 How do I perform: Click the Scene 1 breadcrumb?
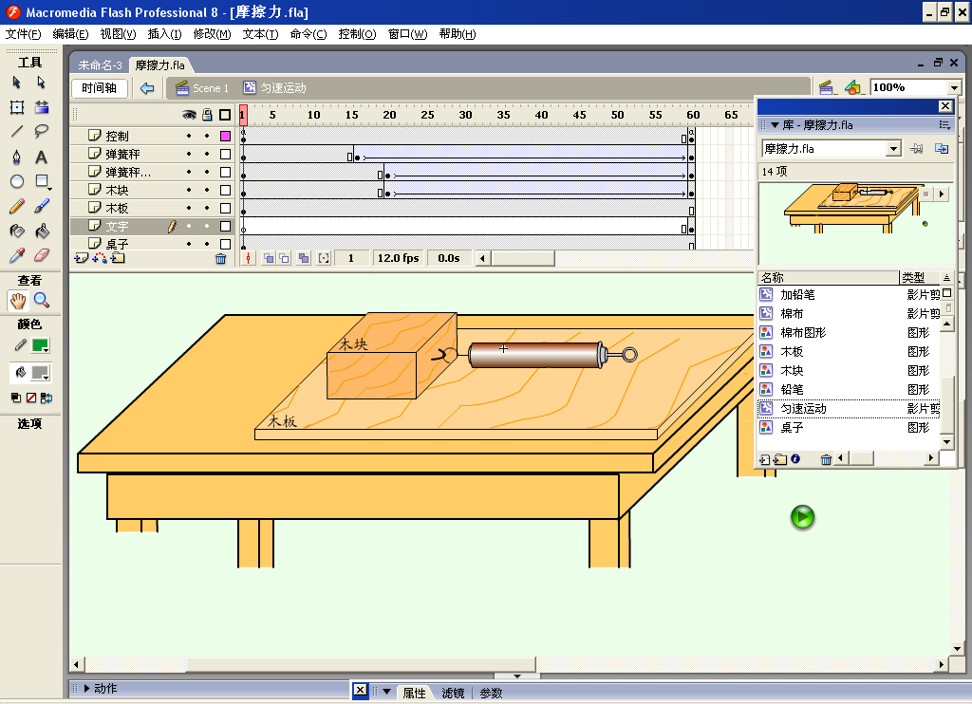203,88
